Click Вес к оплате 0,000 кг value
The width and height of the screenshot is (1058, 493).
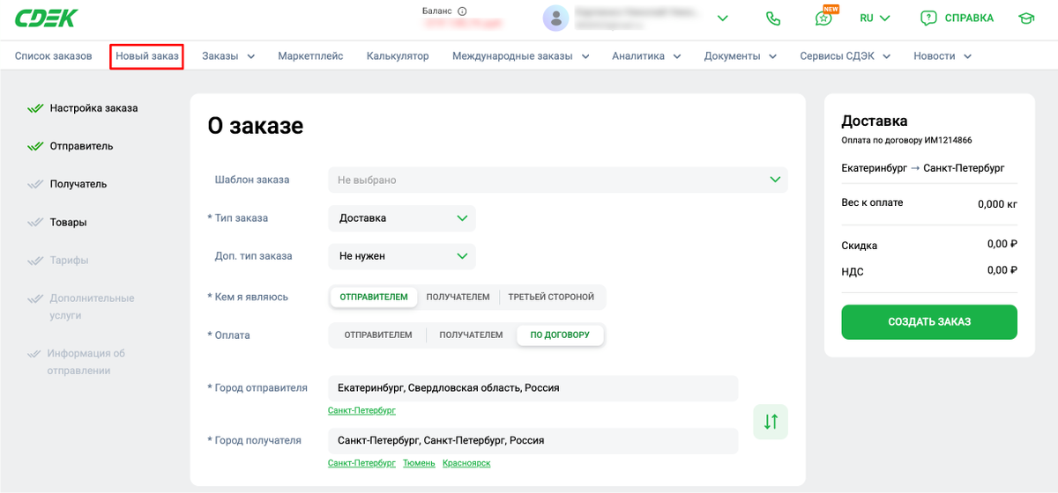(997, 204)
